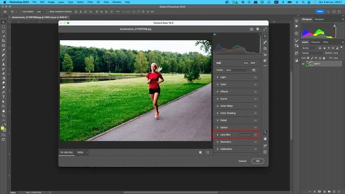Click the OK button
The height and width of the screenshot is (194, 345).
tap(257, 161)
